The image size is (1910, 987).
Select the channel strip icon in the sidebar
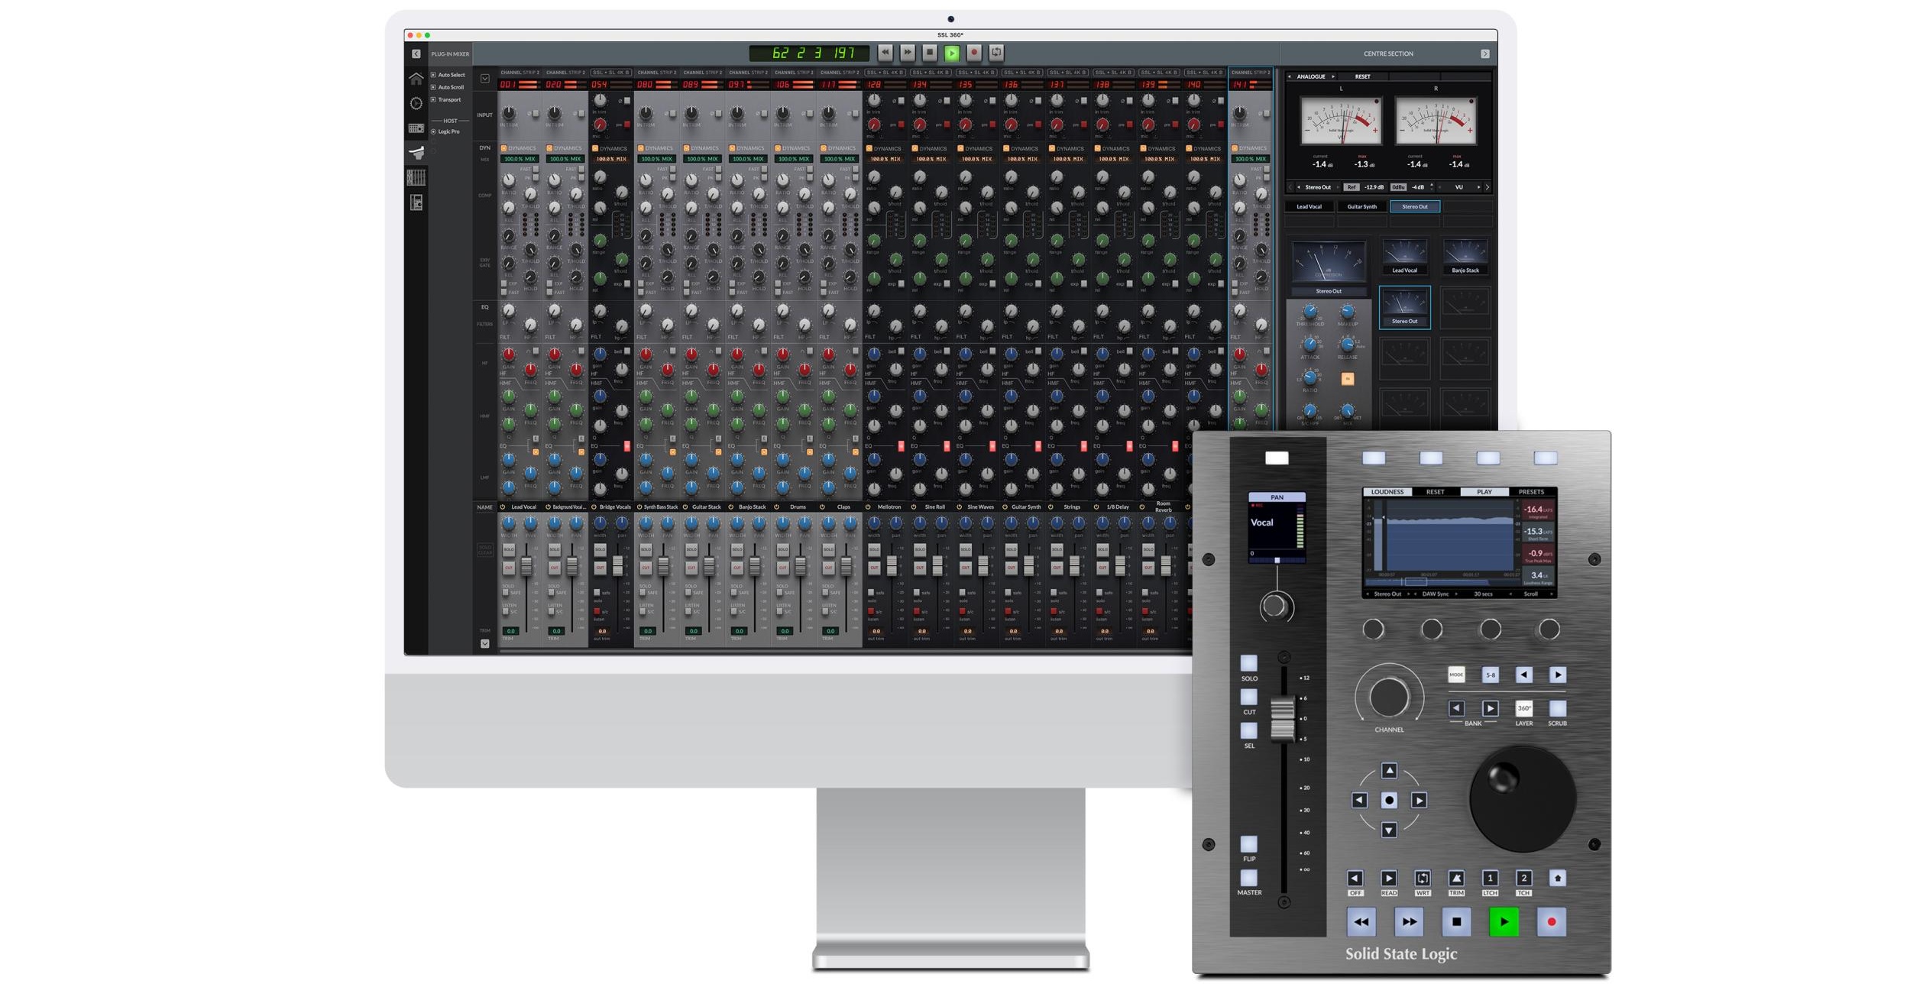[x=416, y=202]
